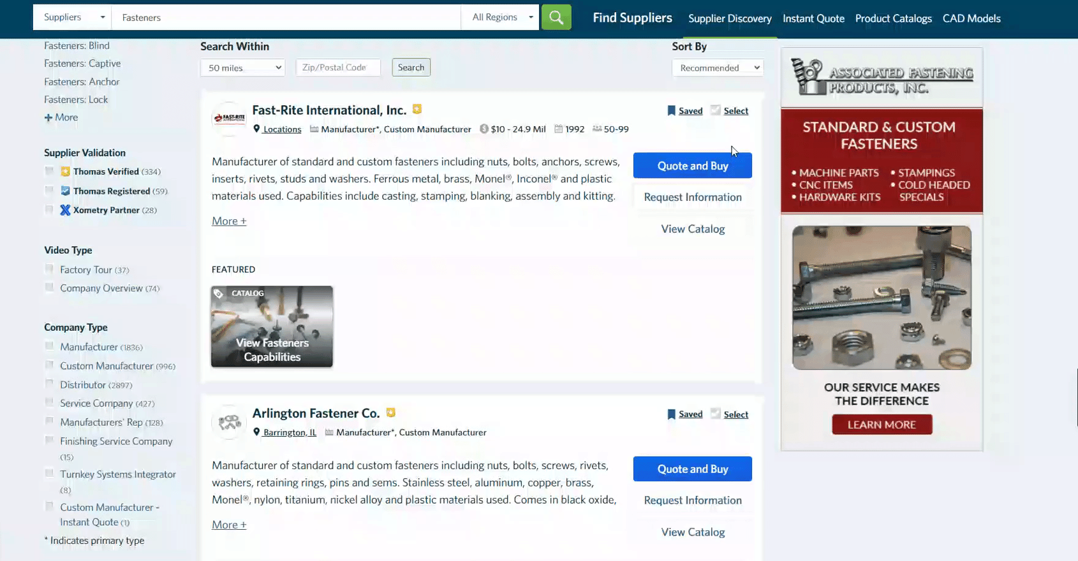Expand More + under Arlington Fastener description
1078x561 pixels.
point(229,525)
